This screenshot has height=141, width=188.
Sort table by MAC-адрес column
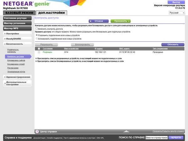point(124,49)
